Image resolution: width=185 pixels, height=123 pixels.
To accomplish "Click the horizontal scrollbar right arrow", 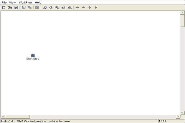I will click(178, 117).
